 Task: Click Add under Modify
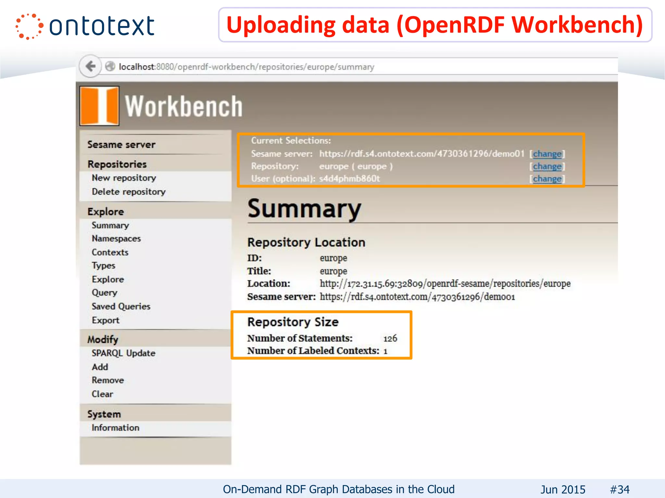click(100, 367)
